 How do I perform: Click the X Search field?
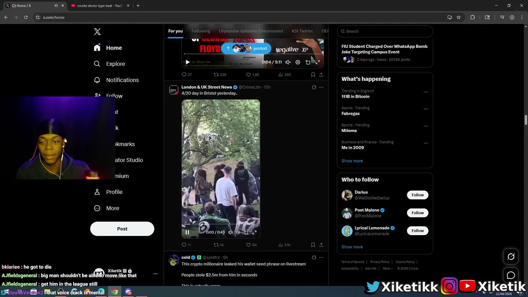(x=385, y=31)
